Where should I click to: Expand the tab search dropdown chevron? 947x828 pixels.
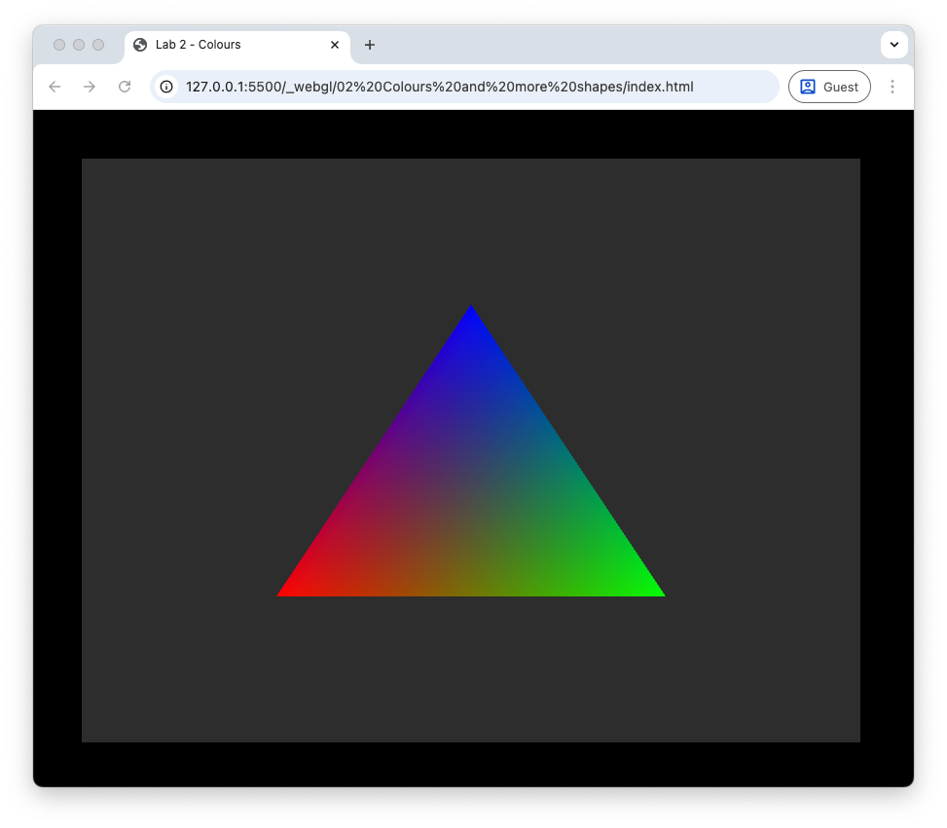(893, 45)
